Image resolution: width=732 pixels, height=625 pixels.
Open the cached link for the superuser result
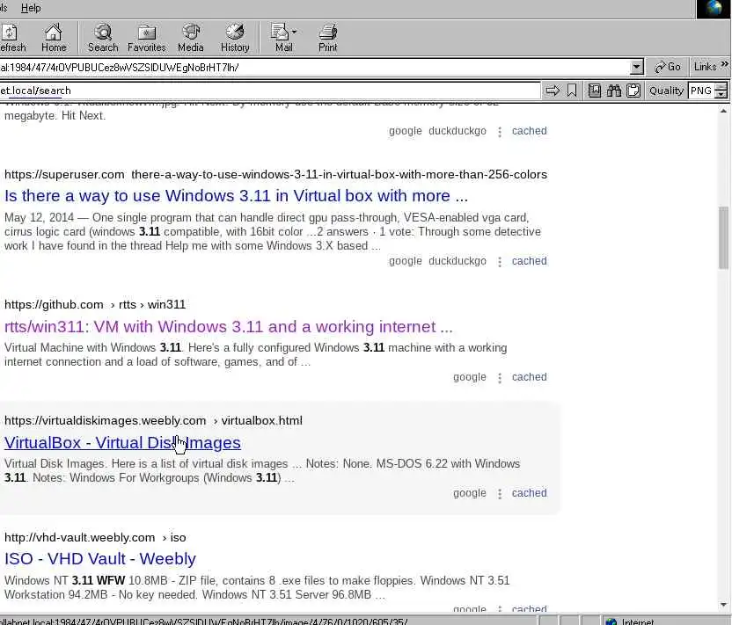529,261
